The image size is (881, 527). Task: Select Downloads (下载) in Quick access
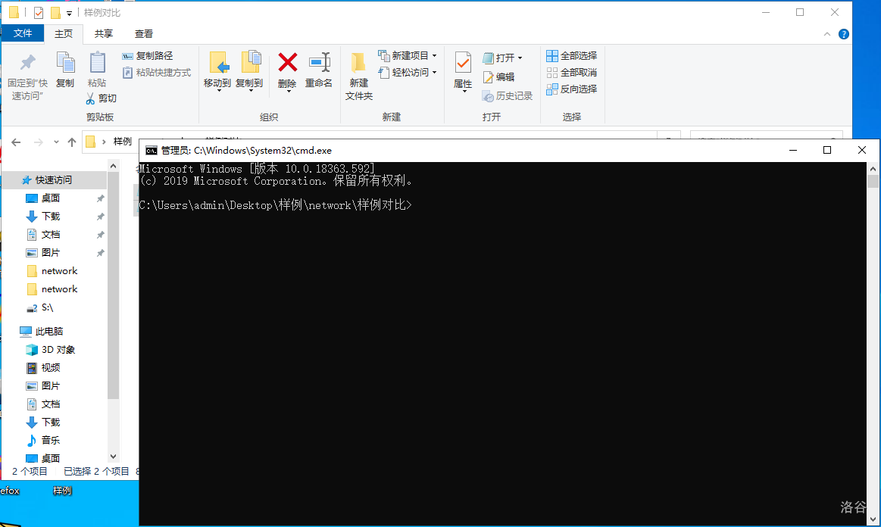pyautogui.click(x=51, y=217)
